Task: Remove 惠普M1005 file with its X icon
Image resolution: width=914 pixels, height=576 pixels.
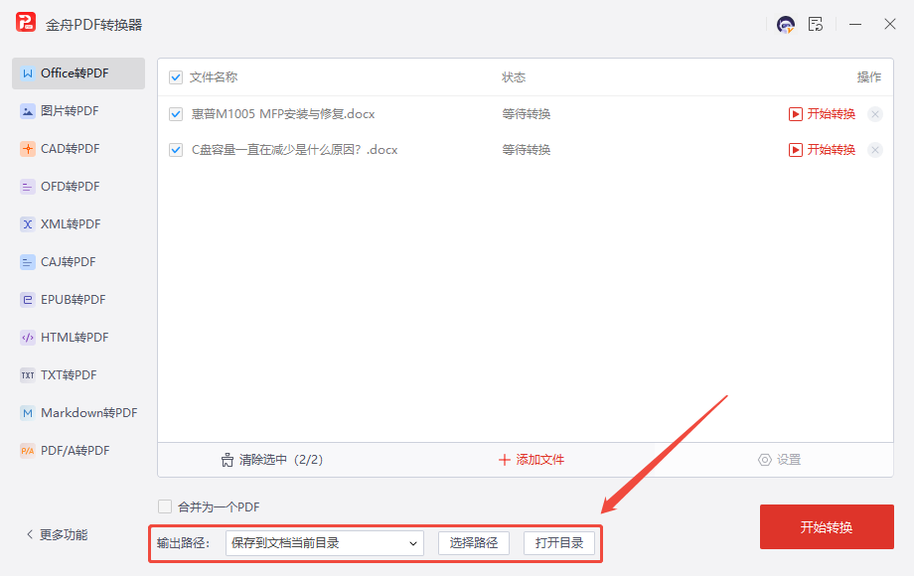Action: coord(875,114)
